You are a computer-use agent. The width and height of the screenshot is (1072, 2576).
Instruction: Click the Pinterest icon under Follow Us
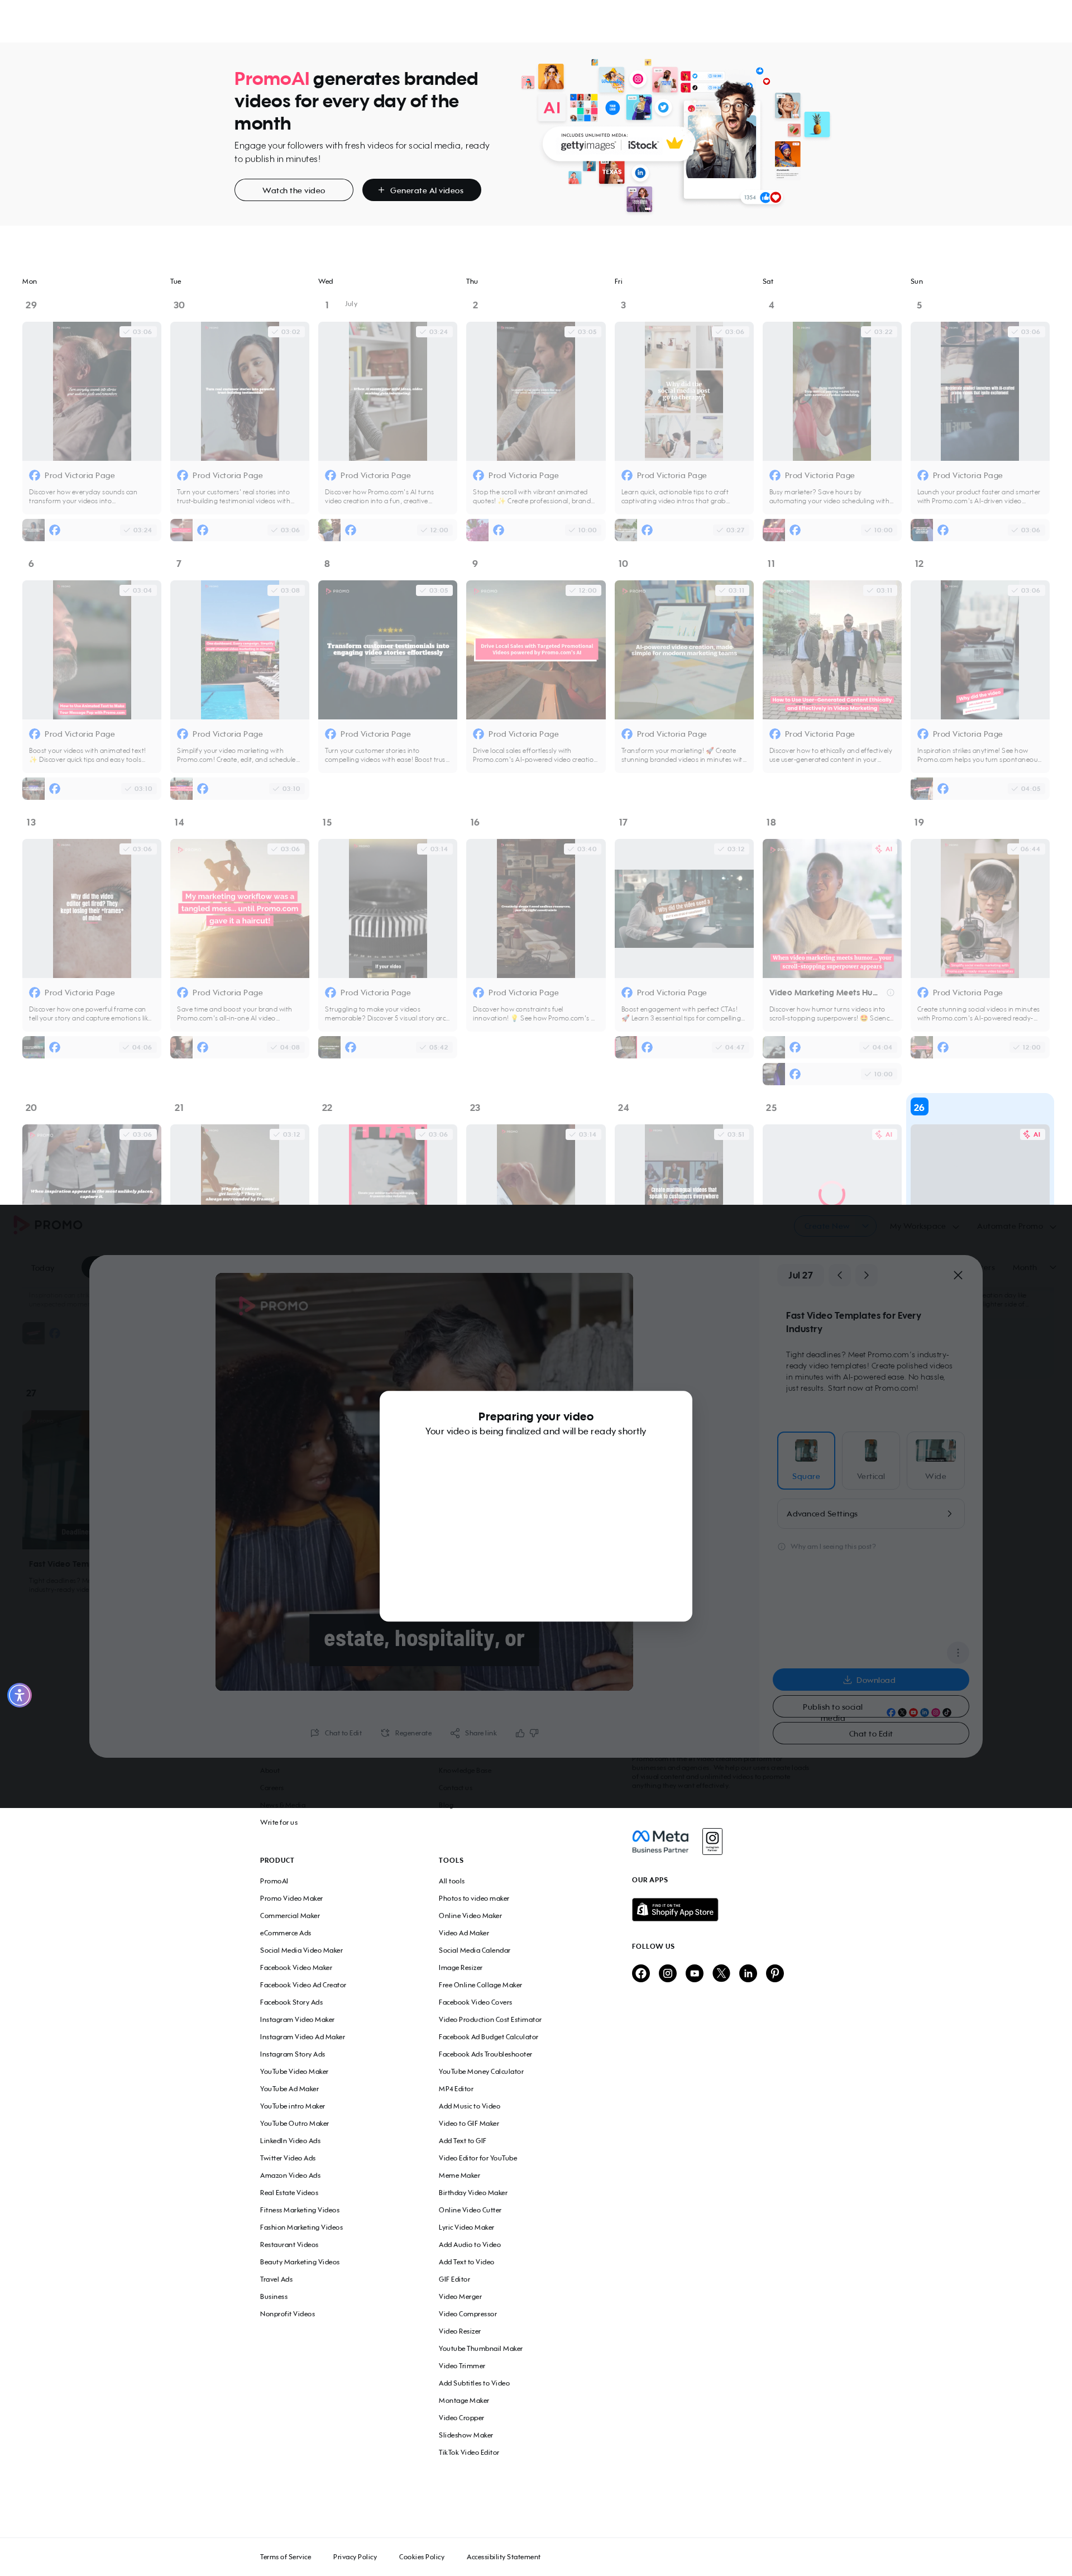(775, 1973)
